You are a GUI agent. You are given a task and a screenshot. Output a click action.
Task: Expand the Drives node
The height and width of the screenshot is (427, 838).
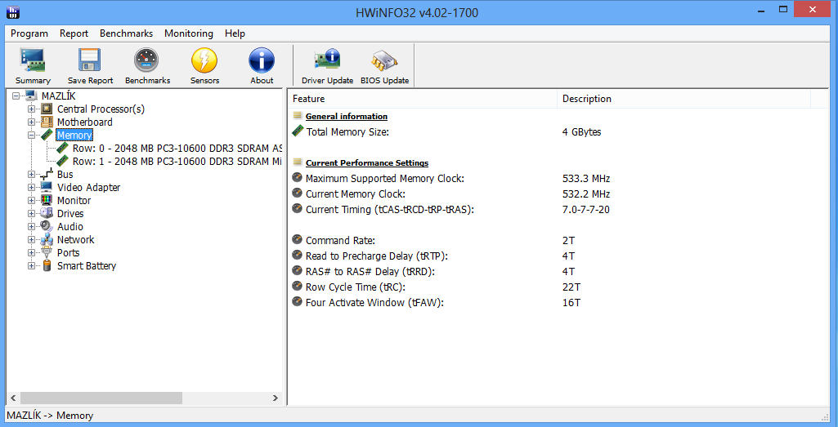pos(32,214)
